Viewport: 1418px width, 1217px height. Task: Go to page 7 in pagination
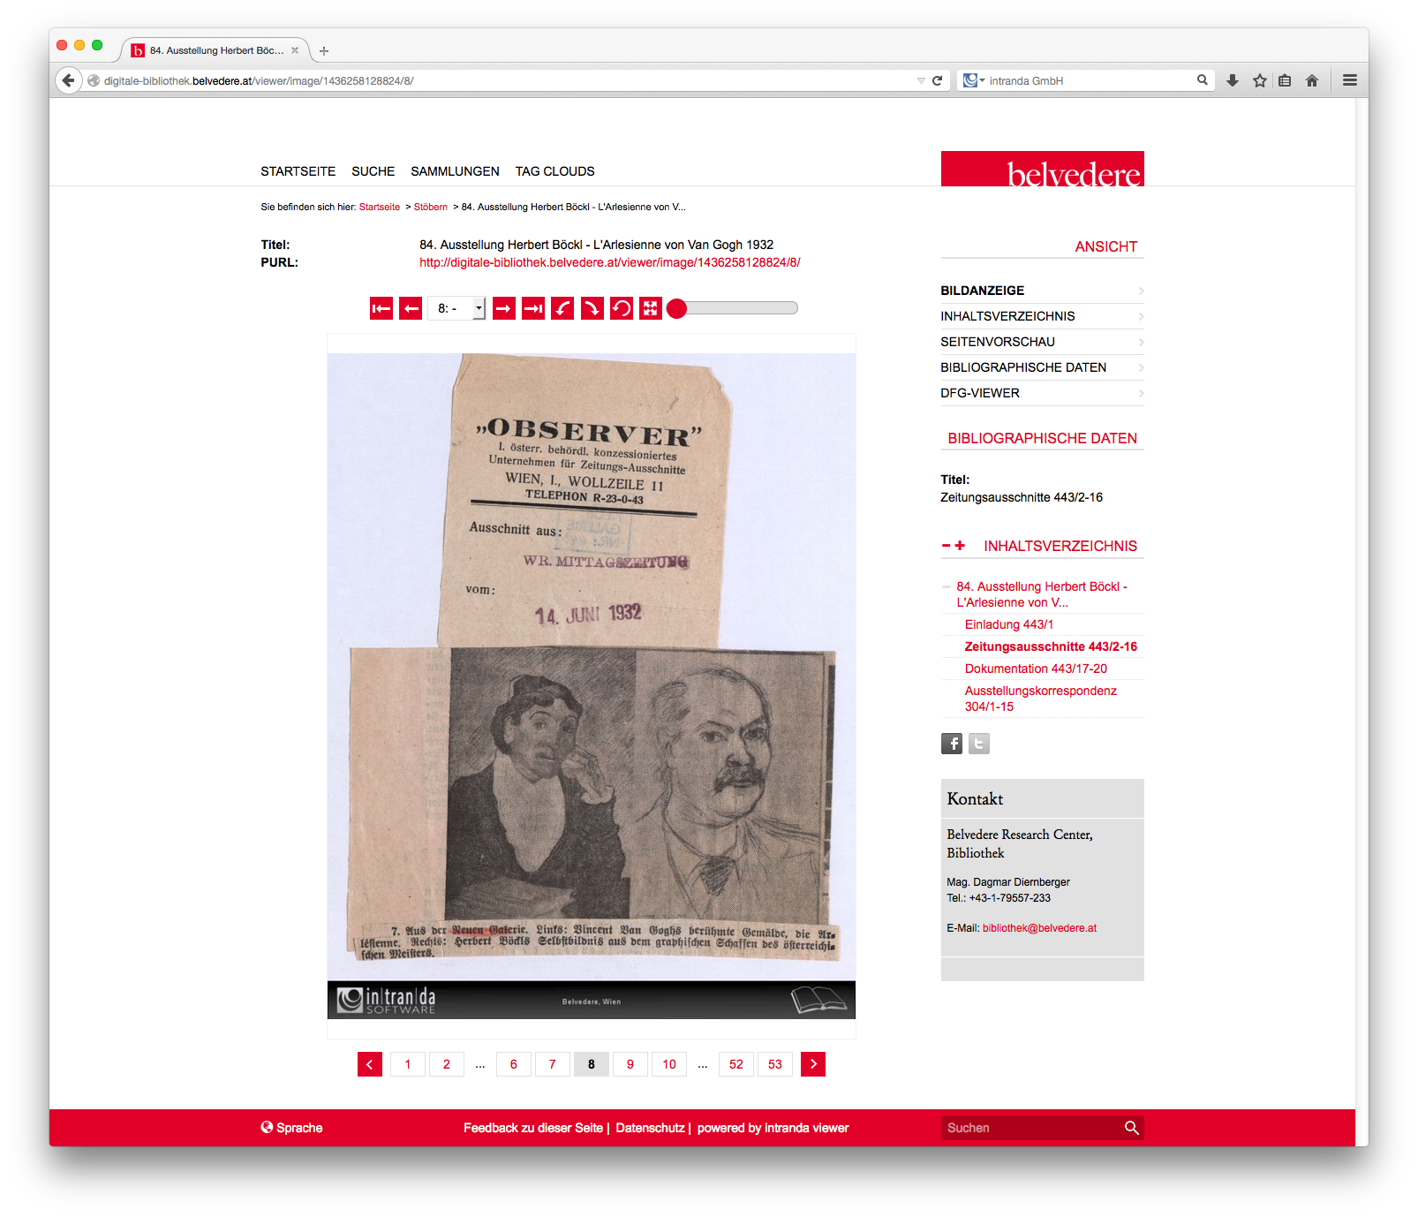pos(553,1064)
